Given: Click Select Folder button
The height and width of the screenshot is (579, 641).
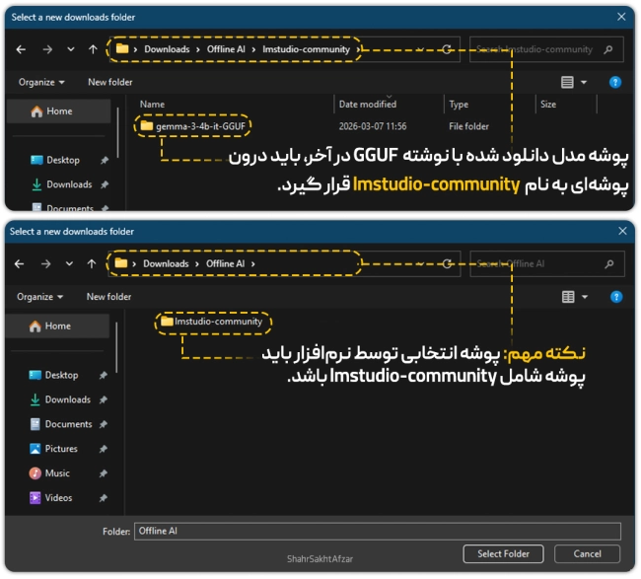Looking at the screenshot, I should tap(503, 554).
